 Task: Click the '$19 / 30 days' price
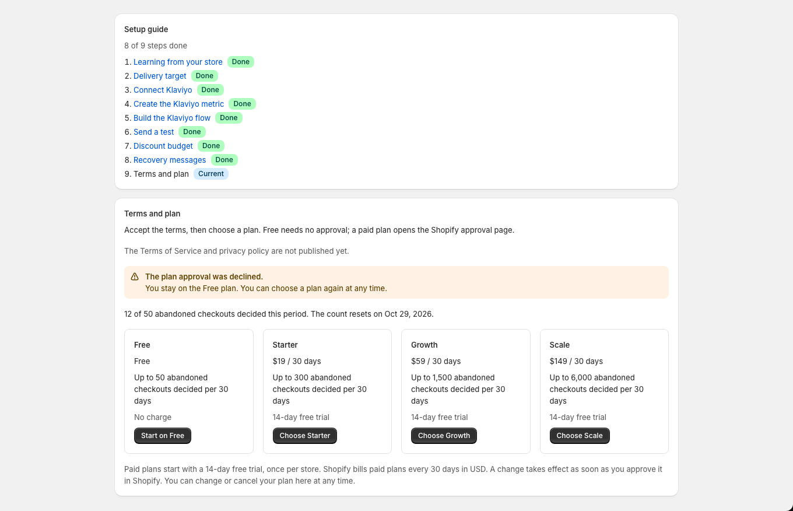297,361
